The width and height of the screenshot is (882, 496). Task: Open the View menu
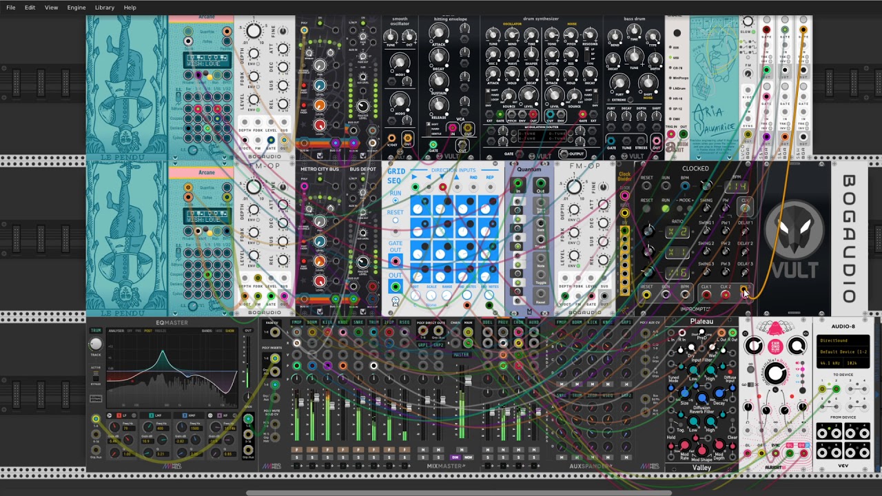click(51, 8)
